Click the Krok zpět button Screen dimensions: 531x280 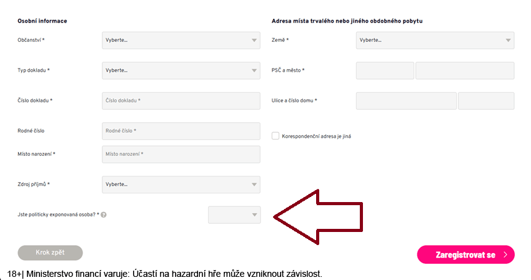(50, 253)
